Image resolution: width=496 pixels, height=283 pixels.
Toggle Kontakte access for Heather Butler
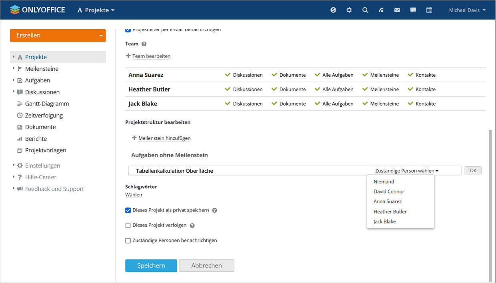422,90
